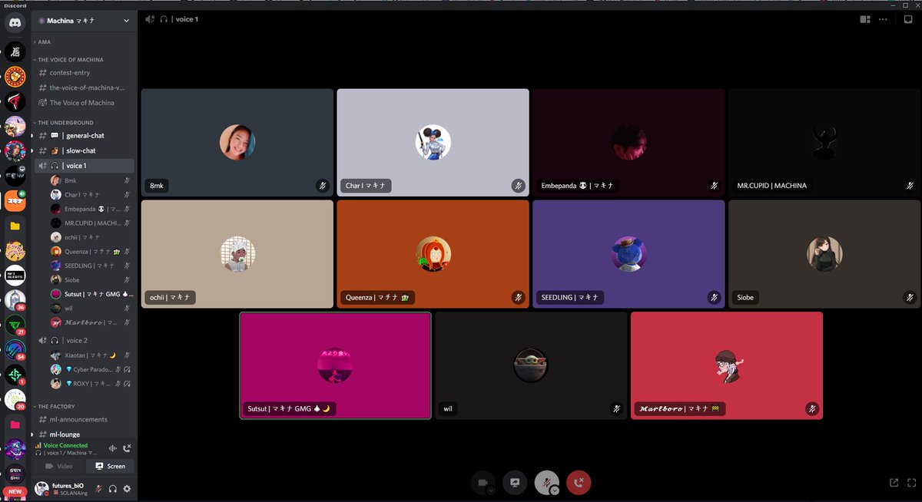The image size is (922, 502).
Task: Select MR.CUPID | MACHINA tile
Action: point(824,143)
